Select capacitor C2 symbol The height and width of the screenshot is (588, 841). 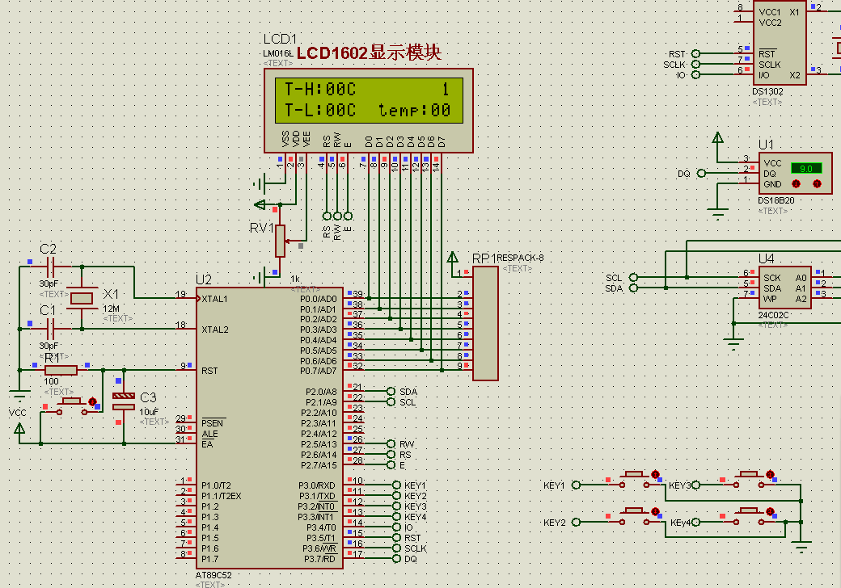pos(50,266)
